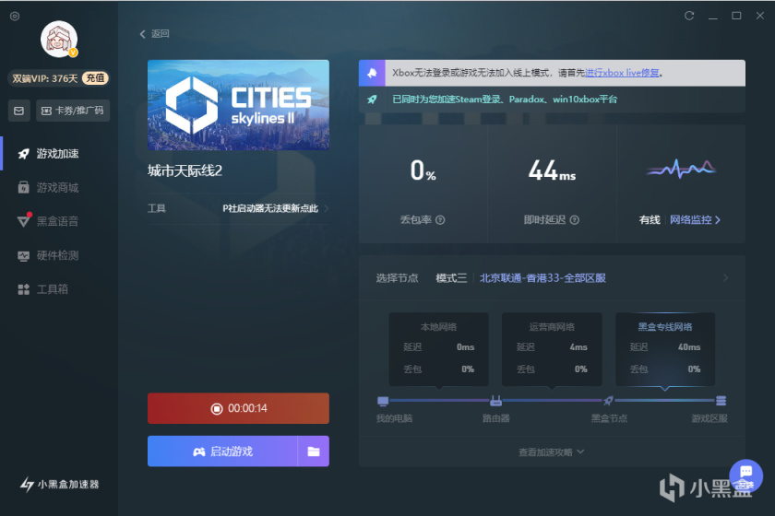Viewport: 775px width, 516px height.
Task: Click 游戏区服 server icon
Action: (x=721, y=401)
